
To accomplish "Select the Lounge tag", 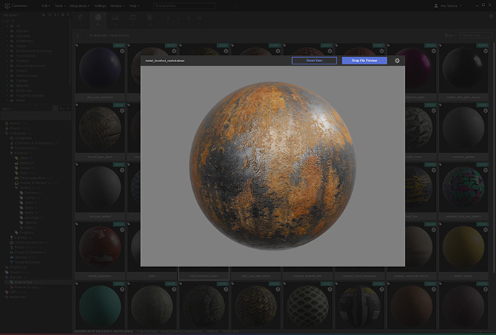I will pos(30,198).
